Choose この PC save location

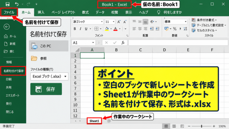point(49,46)
